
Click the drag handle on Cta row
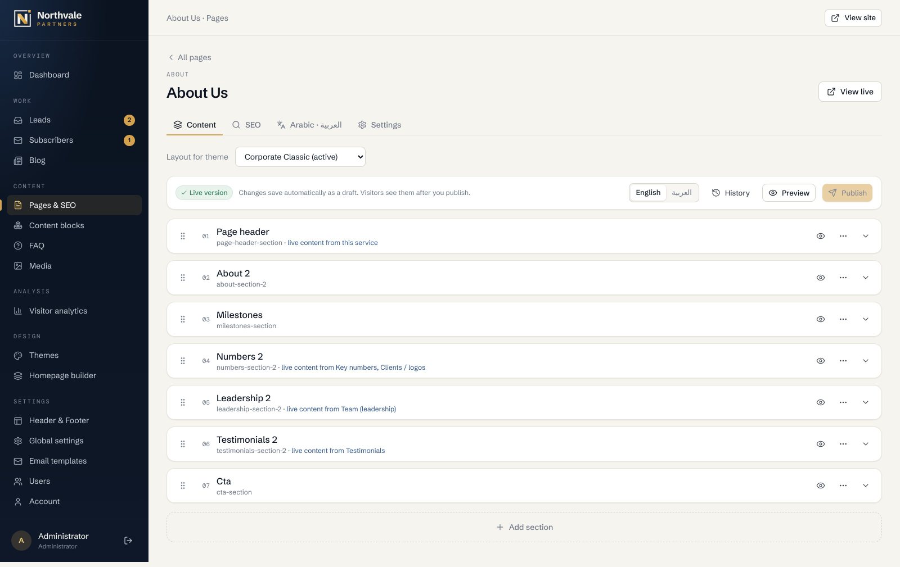tap(183, 486)
